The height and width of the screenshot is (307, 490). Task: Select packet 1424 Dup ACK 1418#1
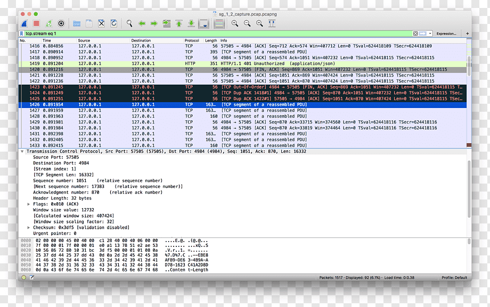click(242, 93)
